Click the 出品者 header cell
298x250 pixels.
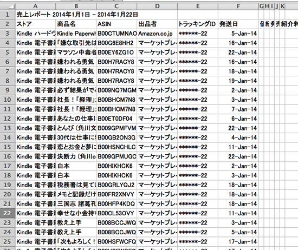[x=157, y=24]
